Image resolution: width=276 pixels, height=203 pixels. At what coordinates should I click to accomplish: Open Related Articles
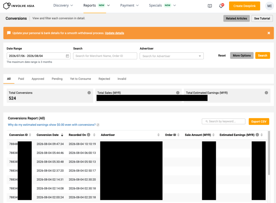pyautogui.click(x=236, y=18)
